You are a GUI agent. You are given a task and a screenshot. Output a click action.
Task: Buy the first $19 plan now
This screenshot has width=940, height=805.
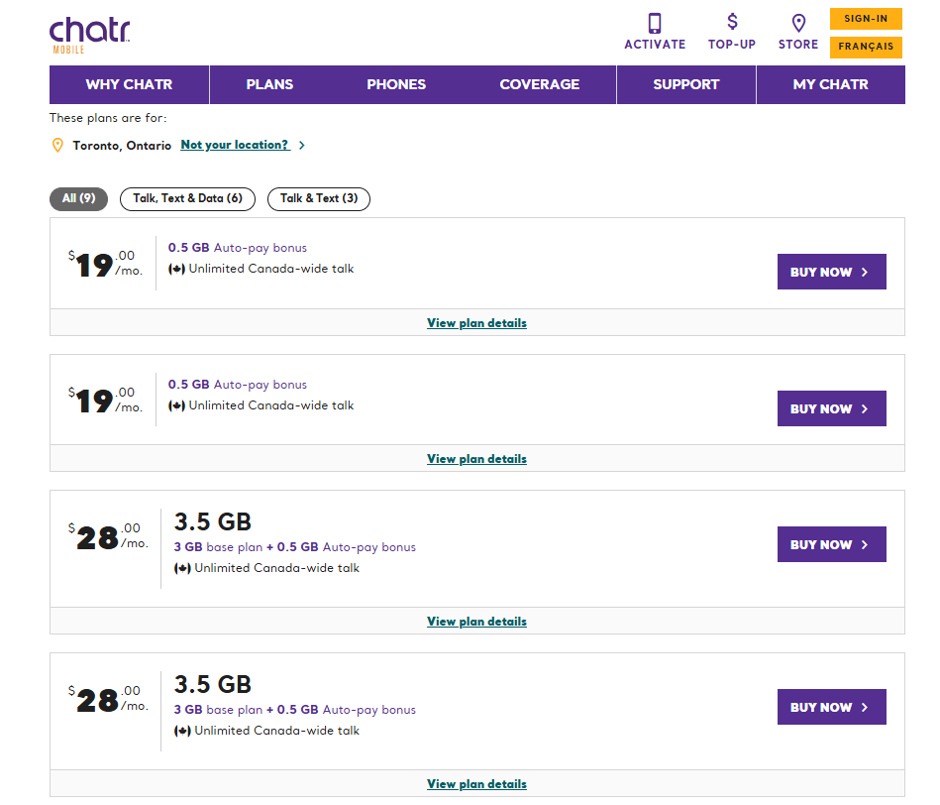(831, 272)
